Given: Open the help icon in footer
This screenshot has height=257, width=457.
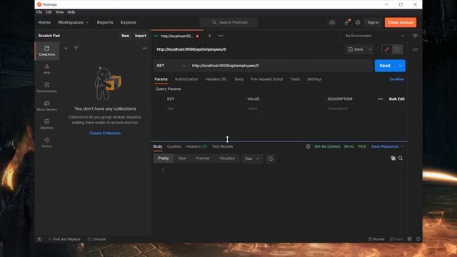Looking at the screenshot, I should (x=418, y=239).
